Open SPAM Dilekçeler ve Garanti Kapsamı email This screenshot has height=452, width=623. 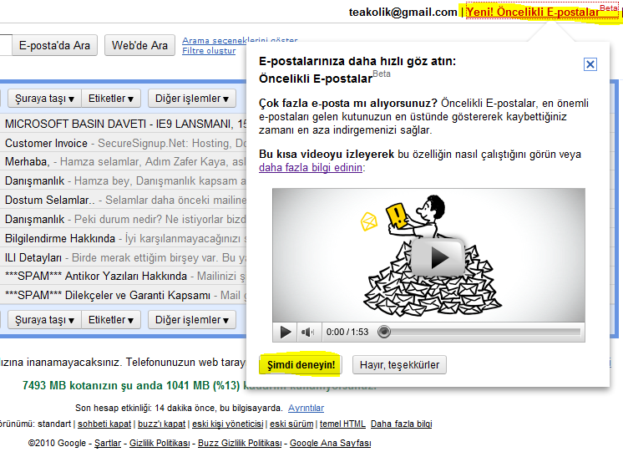coord(123,295)
